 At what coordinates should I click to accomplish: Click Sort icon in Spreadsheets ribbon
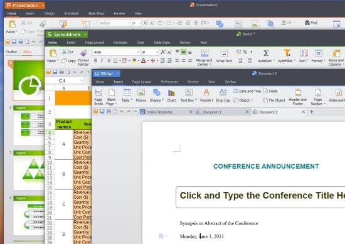click(x=304, y=53)
